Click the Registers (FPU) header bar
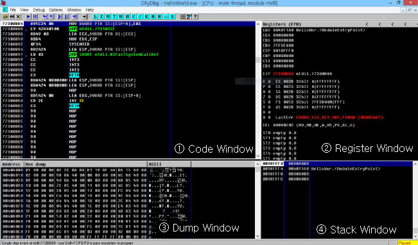Viewport: 418px width, 245px height. click(340, 24)
